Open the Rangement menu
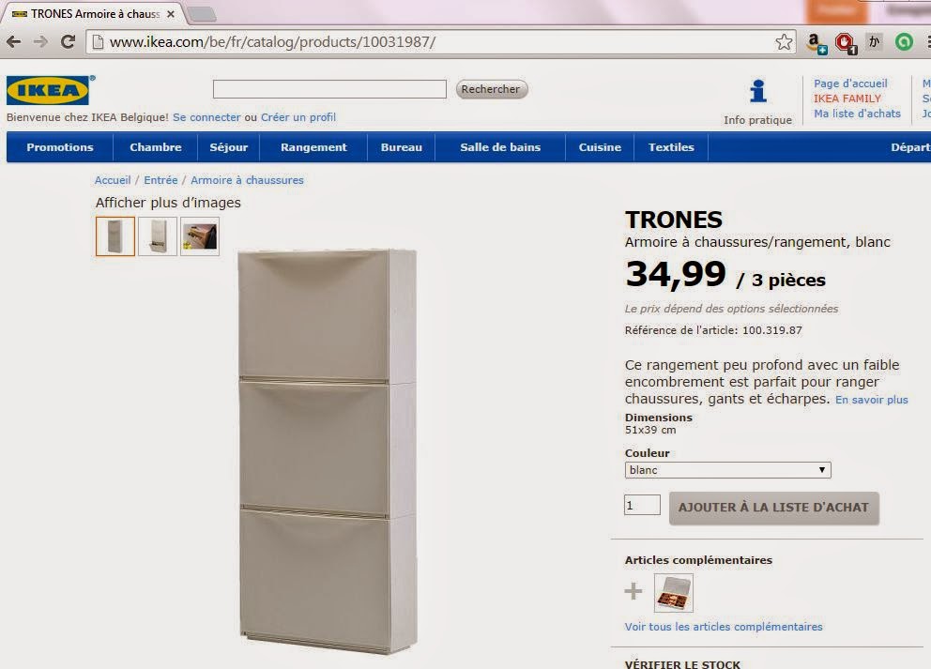931x669 pixels. coord(313,147)
